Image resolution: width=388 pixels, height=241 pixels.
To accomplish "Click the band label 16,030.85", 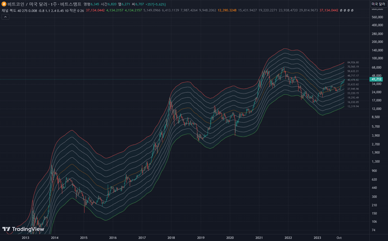I will click(x=353, y=102).
